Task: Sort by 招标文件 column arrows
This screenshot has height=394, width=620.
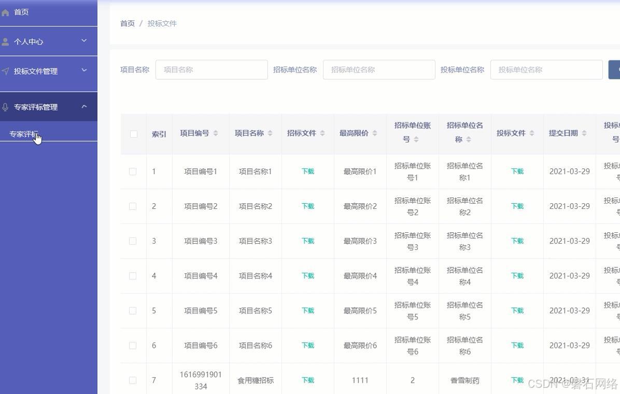Action: coord(322,133)
